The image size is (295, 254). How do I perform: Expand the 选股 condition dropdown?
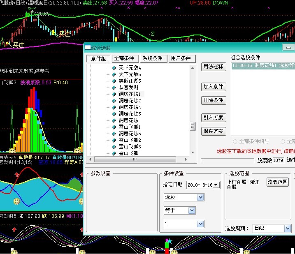[x=200, y=197]
